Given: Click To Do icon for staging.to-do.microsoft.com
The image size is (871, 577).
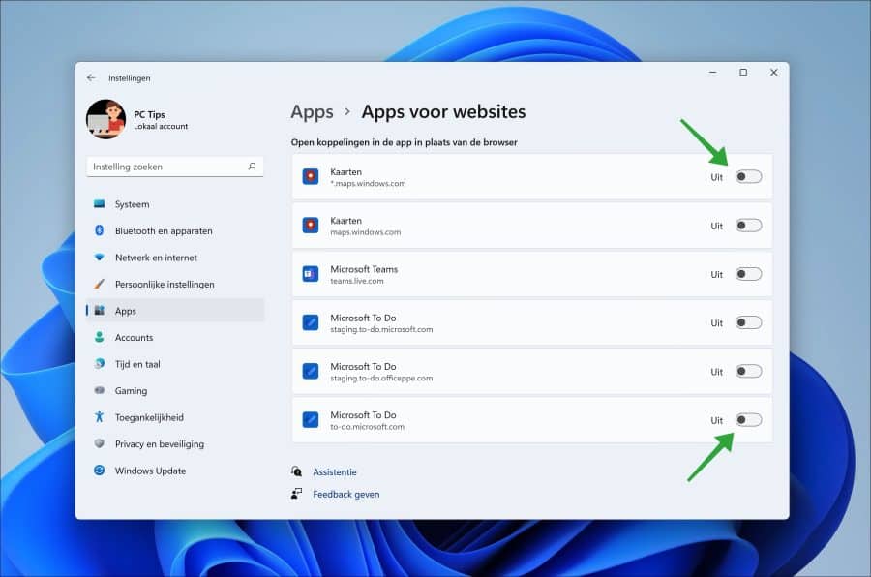Looking at the screenshot, I should 311,322.
